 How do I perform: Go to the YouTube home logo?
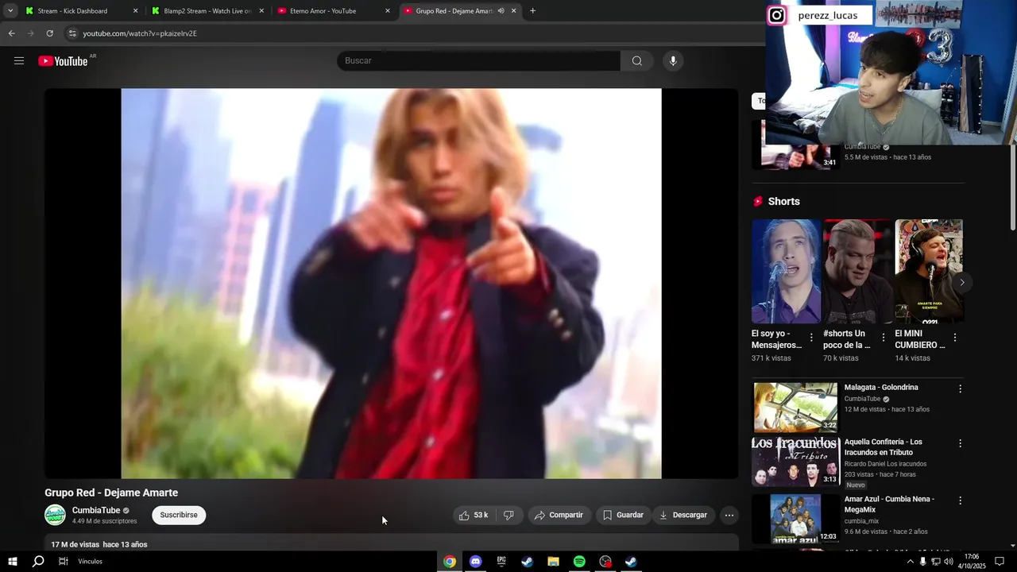coord(63,61)
